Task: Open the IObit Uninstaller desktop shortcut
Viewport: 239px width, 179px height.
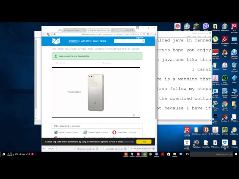Action: click(x=225, y=80)
